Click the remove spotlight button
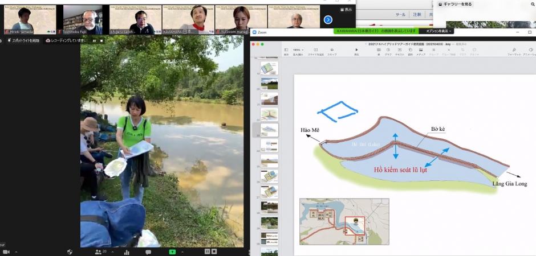The image size is (536, 256). [x=23, y=40]
